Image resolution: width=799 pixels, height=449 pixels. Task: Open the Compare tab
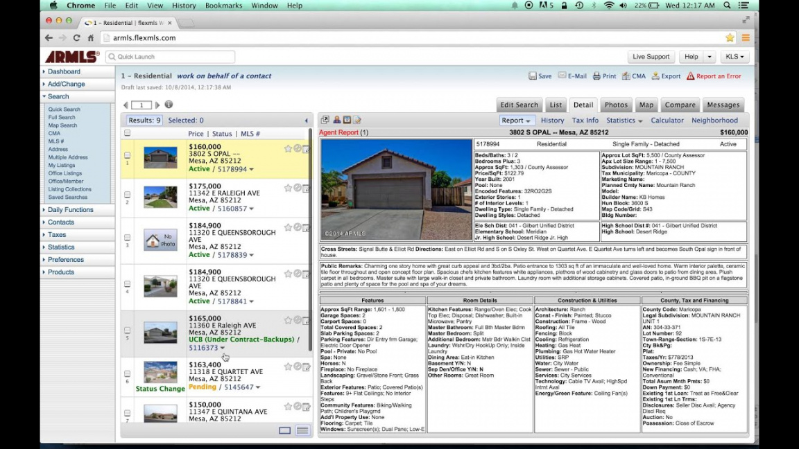pyautogui.click(x=680, y=105)
